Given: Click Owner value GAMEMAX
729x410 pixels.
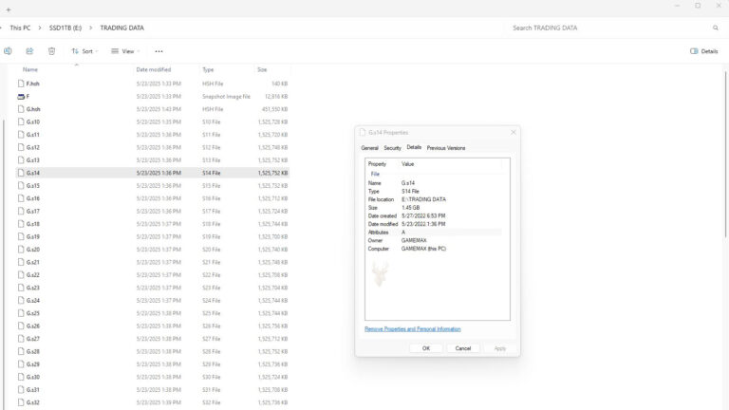Looking at the screenshot, I should click(414, 240).
